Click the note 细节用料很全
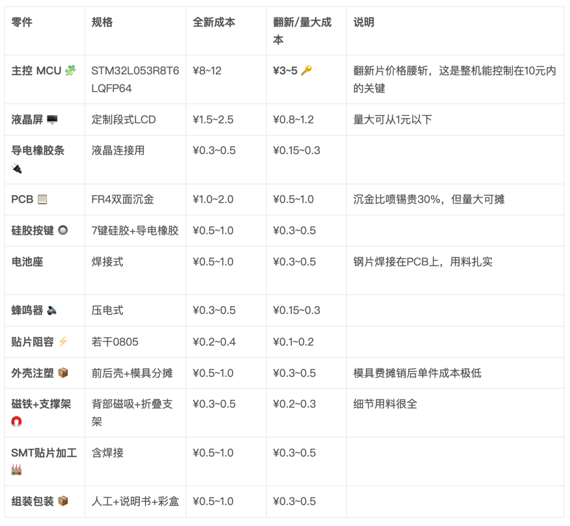Screen dimensions: 570x526 385,404
